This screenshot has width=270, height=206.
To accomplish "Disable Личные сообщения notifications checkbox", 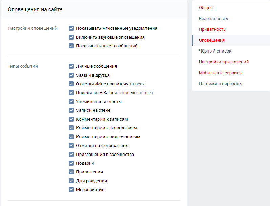I will click(71, 66).
